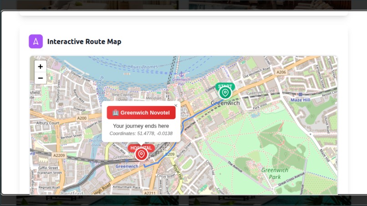Click the 'Your journey ends here' text
The image size is (367, 206).
(141, 126)
